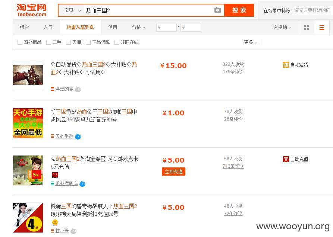Click the warrior thumbnail of the ¥15.00 item

click(x=28, y=76)
